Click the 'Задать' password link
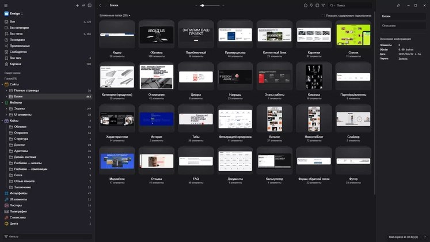 click(x=402, y=58)
